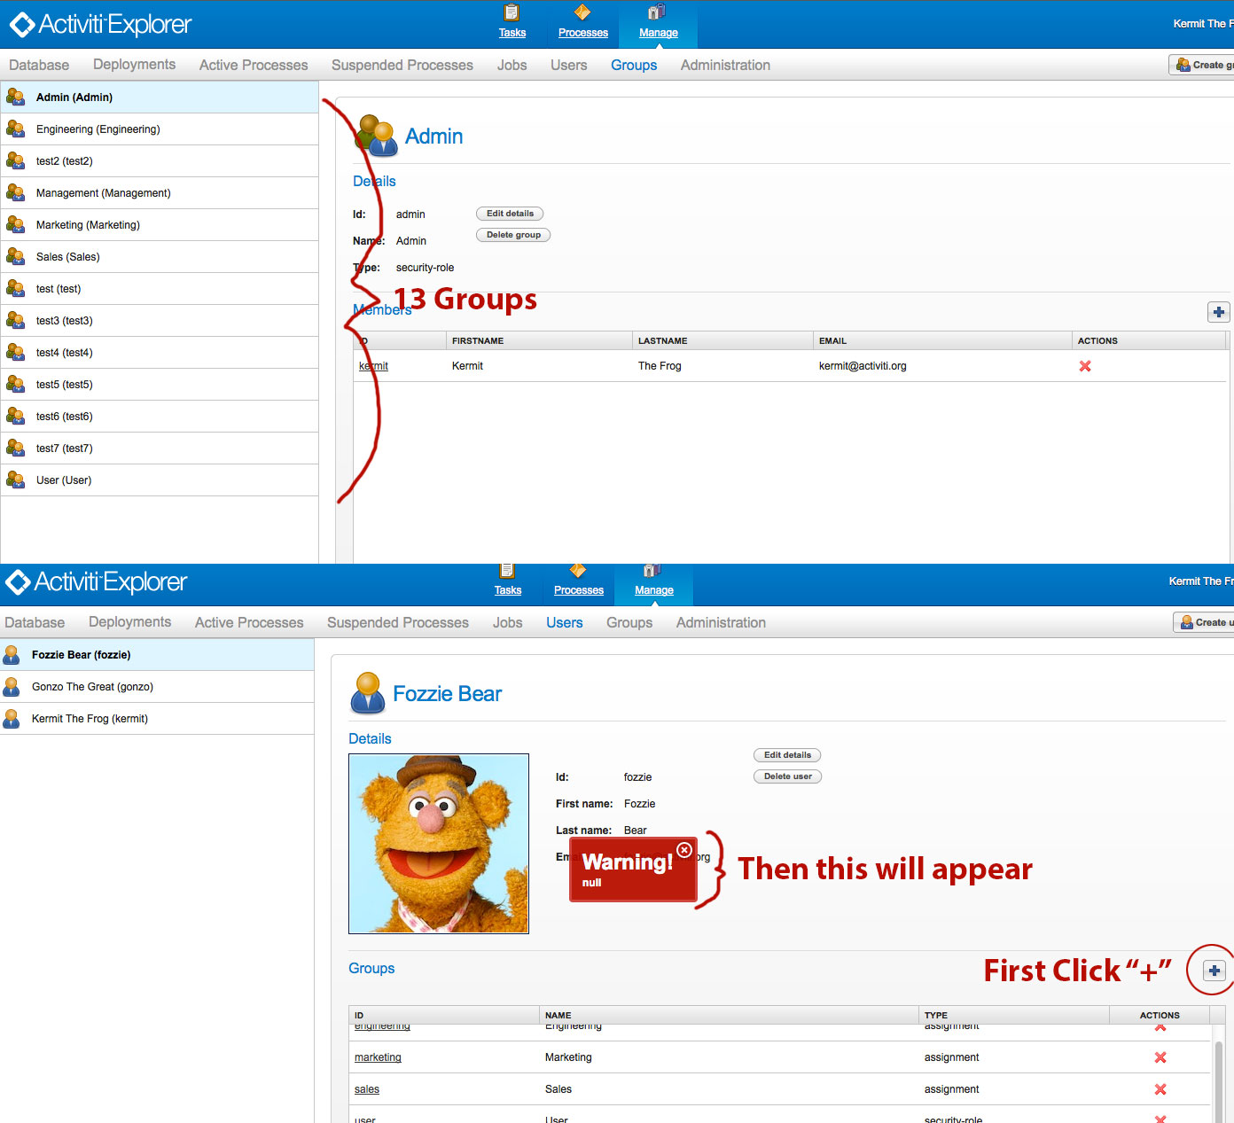The height and width of the screenshot is (1123, 1234).
Task: Click the group icon of the test3 row
Action: (15, 321)
